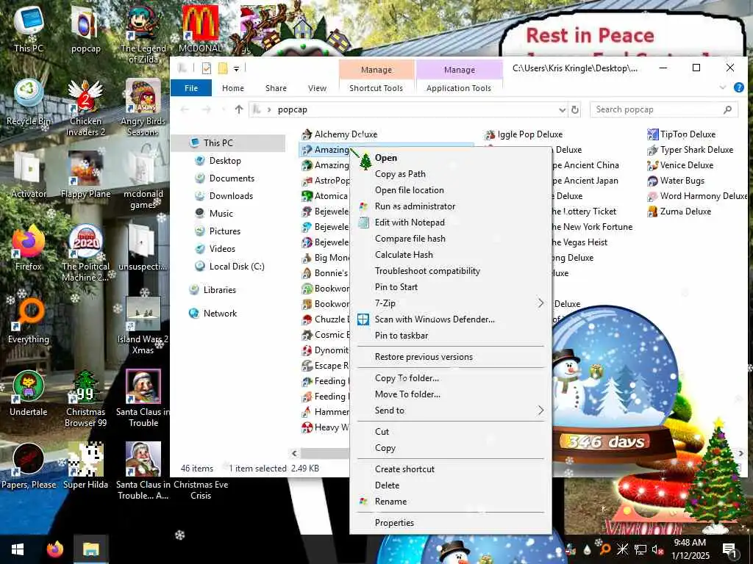
Task: Click the Explorer help question mark icon
Action: click(738, 87)
